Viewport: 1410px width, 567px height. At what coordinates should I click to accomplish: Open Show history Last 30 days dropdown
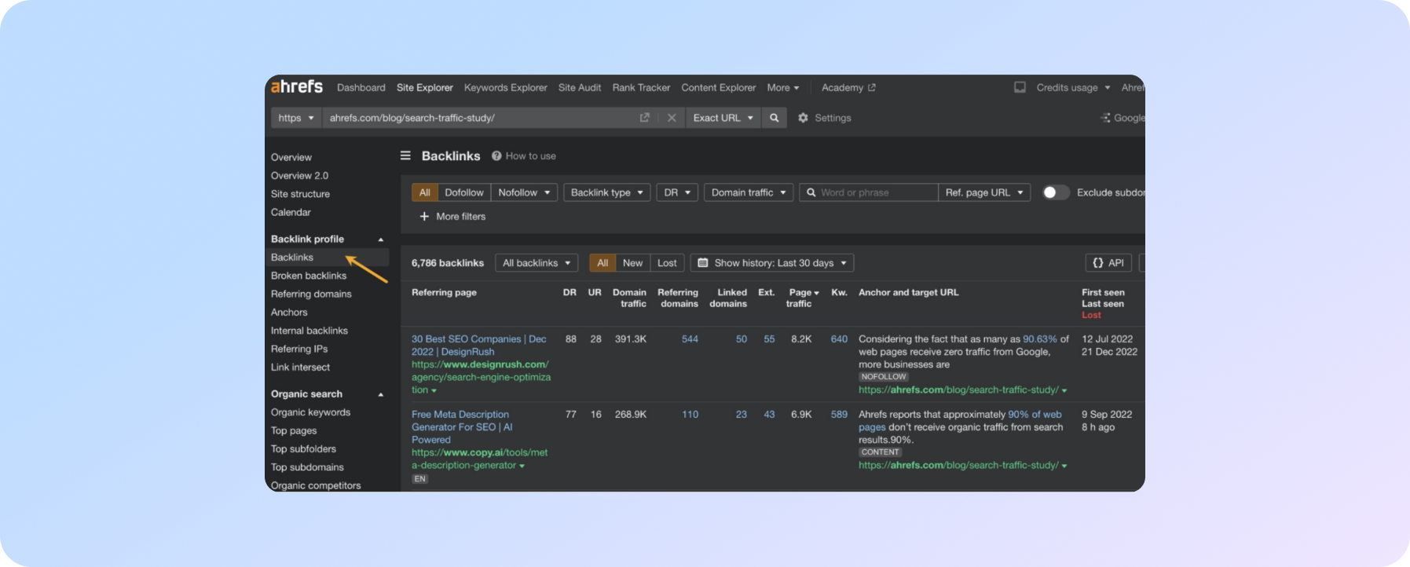772,263
